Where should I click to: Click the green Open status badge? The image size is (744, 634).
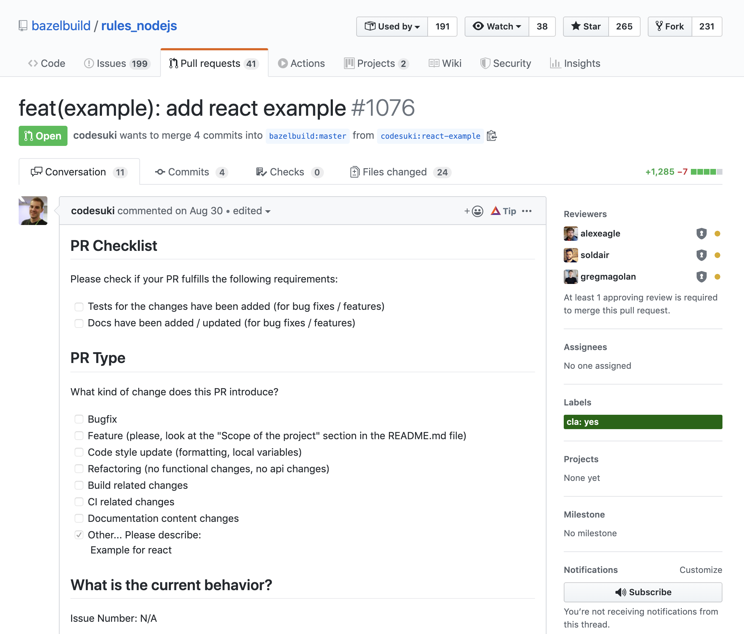coord(43,136)
